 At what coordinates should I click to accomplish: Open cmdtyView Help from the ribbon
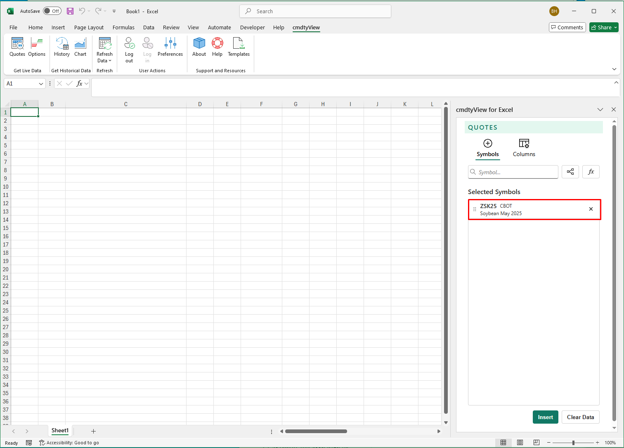pos(217,47)
